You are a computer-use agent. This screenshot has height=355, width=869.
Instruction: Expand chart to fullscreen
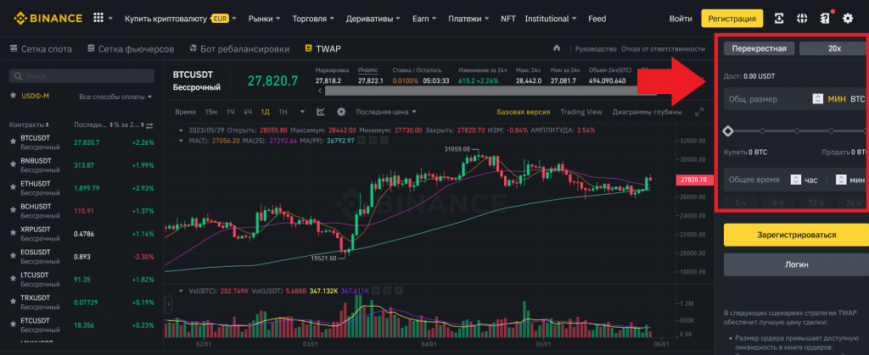point(699,112)
